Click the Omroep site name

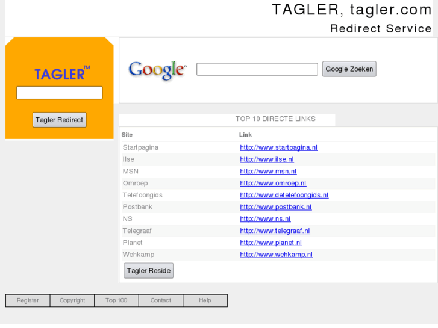point(135,183)
